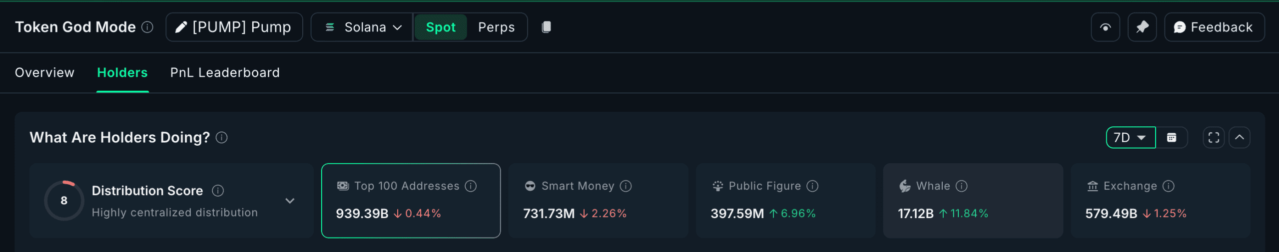Click the eye watch icon button
Image resolution: width=1279 pixels, height=252 pixels.
coord(1105,27)
